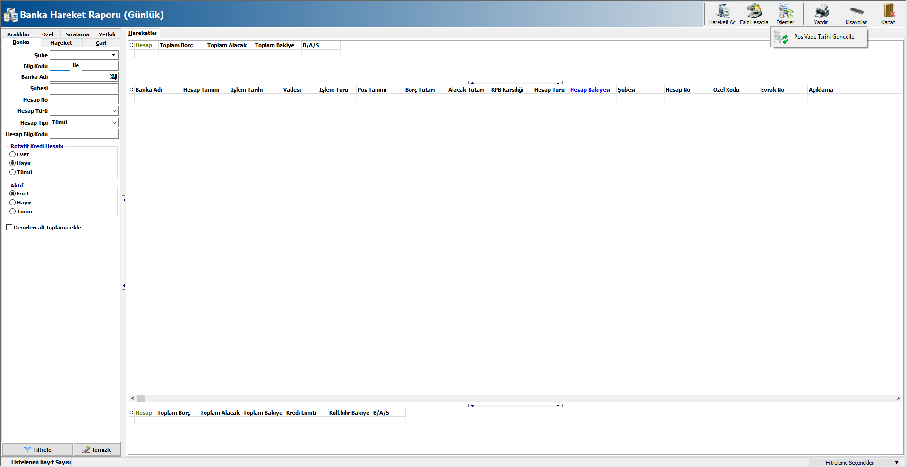Open the Kısayollar shortcuts icon
The image size is (907, 467).
[856, 11]
